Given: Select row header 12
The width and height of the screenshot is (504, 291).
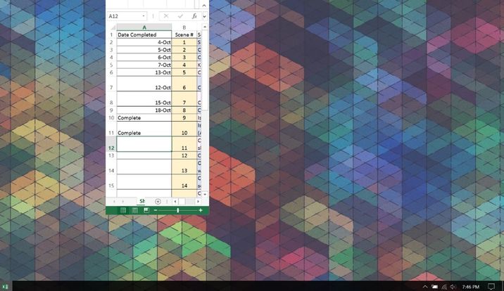Looking at the screenshot, I should tap(111, 144).
